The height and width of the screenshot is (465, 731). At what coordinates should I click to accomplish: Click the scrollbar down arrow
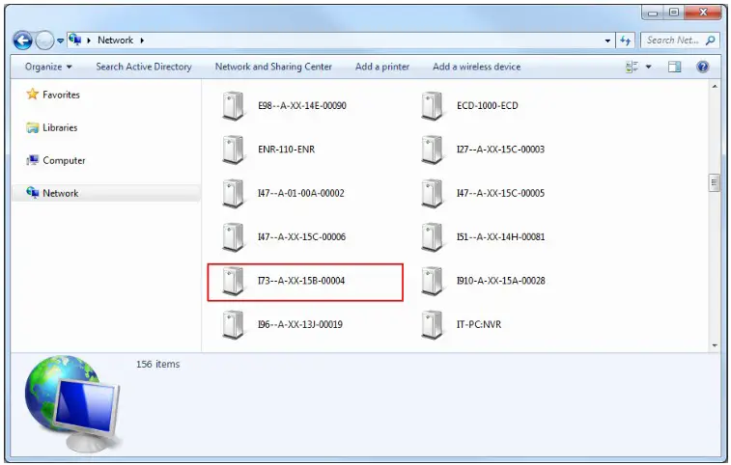(715, 345)
